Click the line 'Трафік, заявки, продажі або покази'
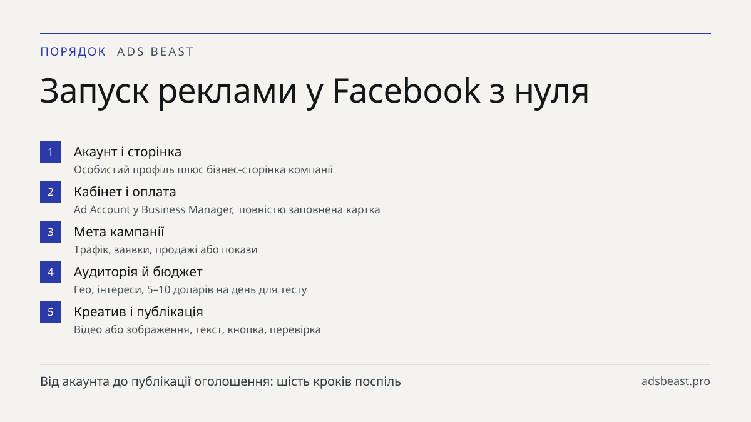This screenshot has width=751, height=422. (x=166, y=249)
